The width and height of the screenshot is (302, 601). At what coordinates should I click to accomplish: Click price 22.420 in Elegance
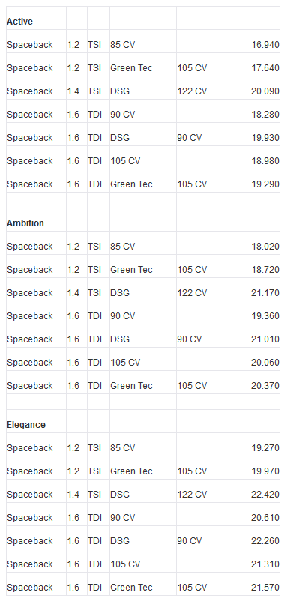click(x=265, y=495)
